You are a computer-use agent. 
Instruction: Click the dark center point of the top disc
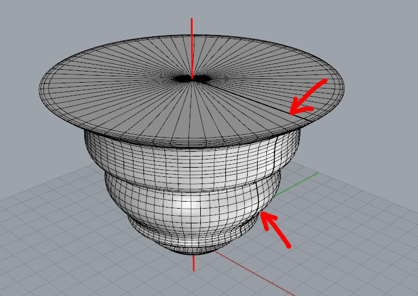(192, 79)
